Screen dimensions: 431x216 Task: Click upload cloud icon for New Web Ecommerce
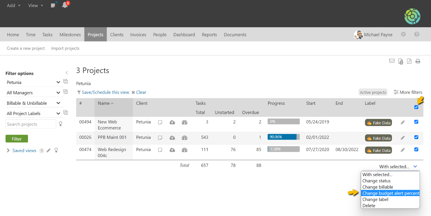[x=172, y=122]
